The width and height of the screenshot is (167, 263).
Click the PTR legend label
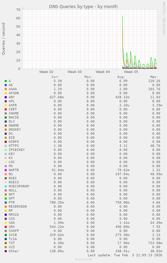point(12,203)
